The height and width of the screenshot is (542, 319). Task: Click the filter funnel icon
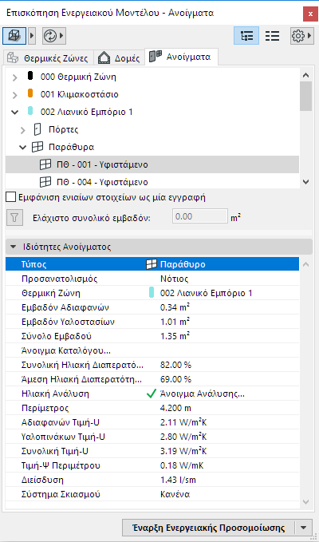coord(14,217)
